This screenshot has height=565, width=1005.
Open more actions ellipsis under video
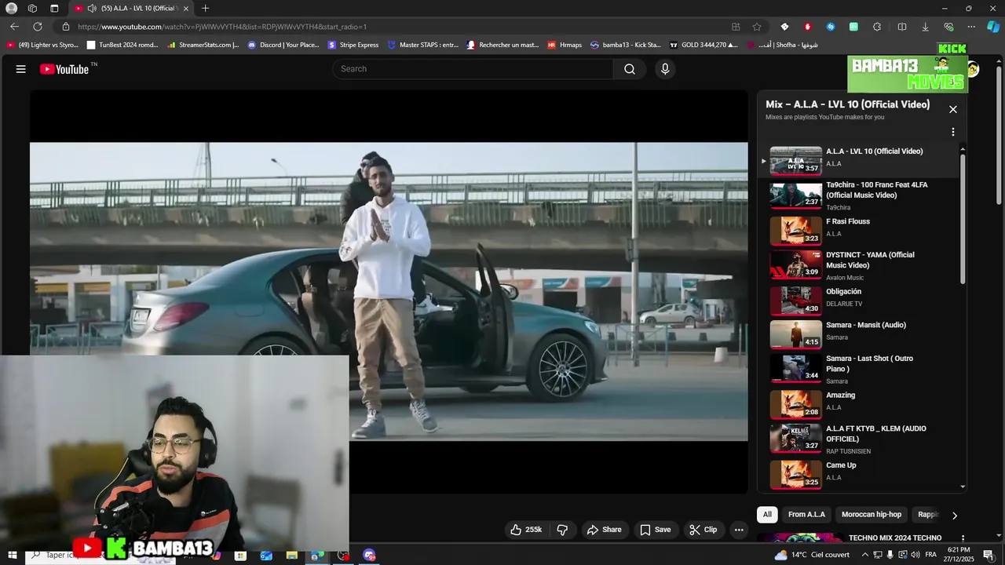click(739, 530)
